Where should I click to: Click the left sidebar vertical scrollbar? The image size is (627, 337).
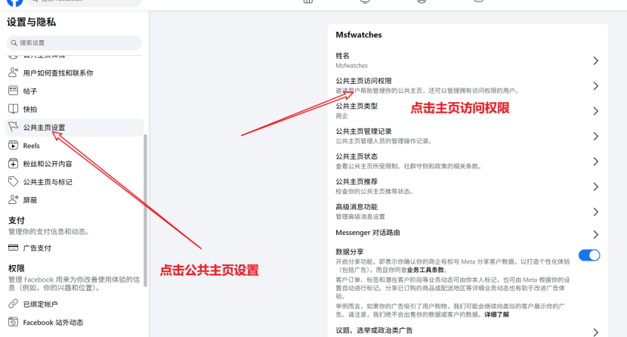pos(146,210)
